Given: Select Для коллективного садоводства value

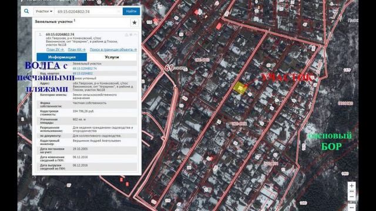Looking at the screenshot, I should pyautogui.click(x=96, y=135).
